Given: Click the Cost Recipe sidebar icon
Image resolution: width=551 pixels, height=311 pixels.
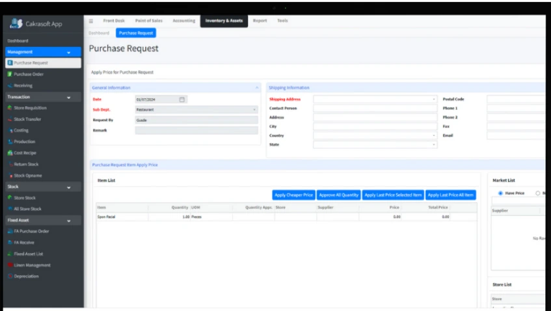Looking at the screenshot, I should click(10, 153).
